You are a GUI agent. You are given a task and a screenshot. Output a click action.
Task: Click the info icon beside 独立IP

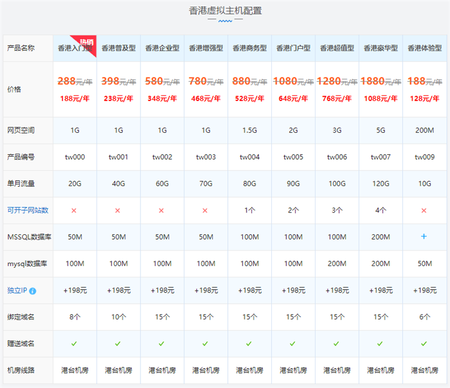33,291
